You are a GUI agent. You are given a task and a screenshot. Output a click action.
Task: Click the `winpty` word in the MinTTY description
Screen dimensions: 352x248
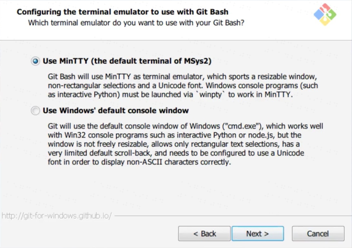[213, 94]
